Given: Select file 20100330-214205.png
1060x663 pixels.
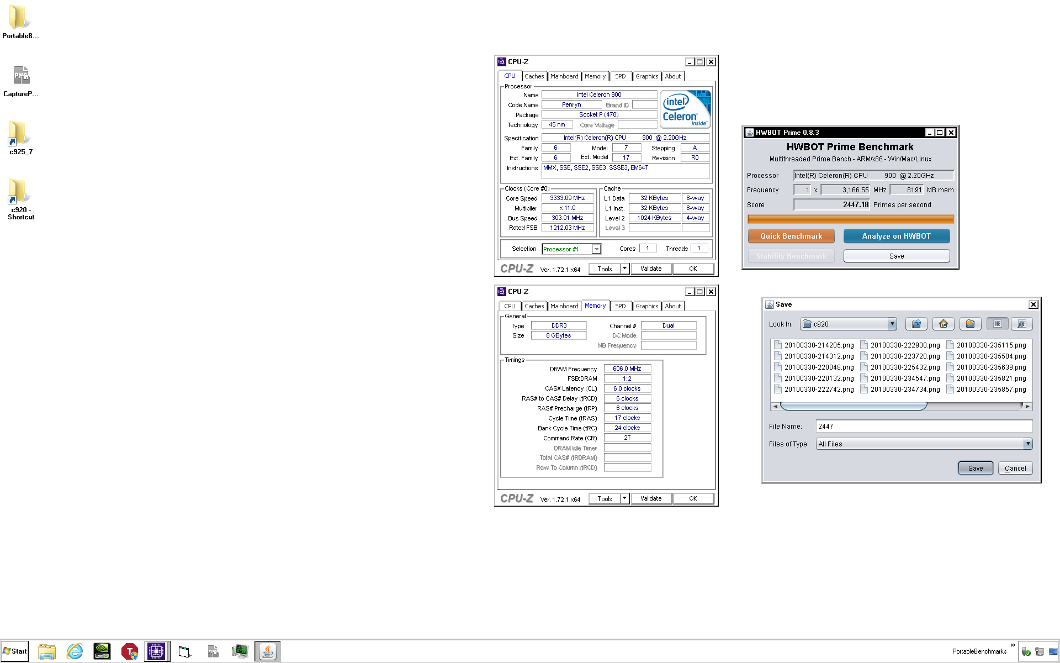Looking at the screenshot, I should [x=814, y=345].
